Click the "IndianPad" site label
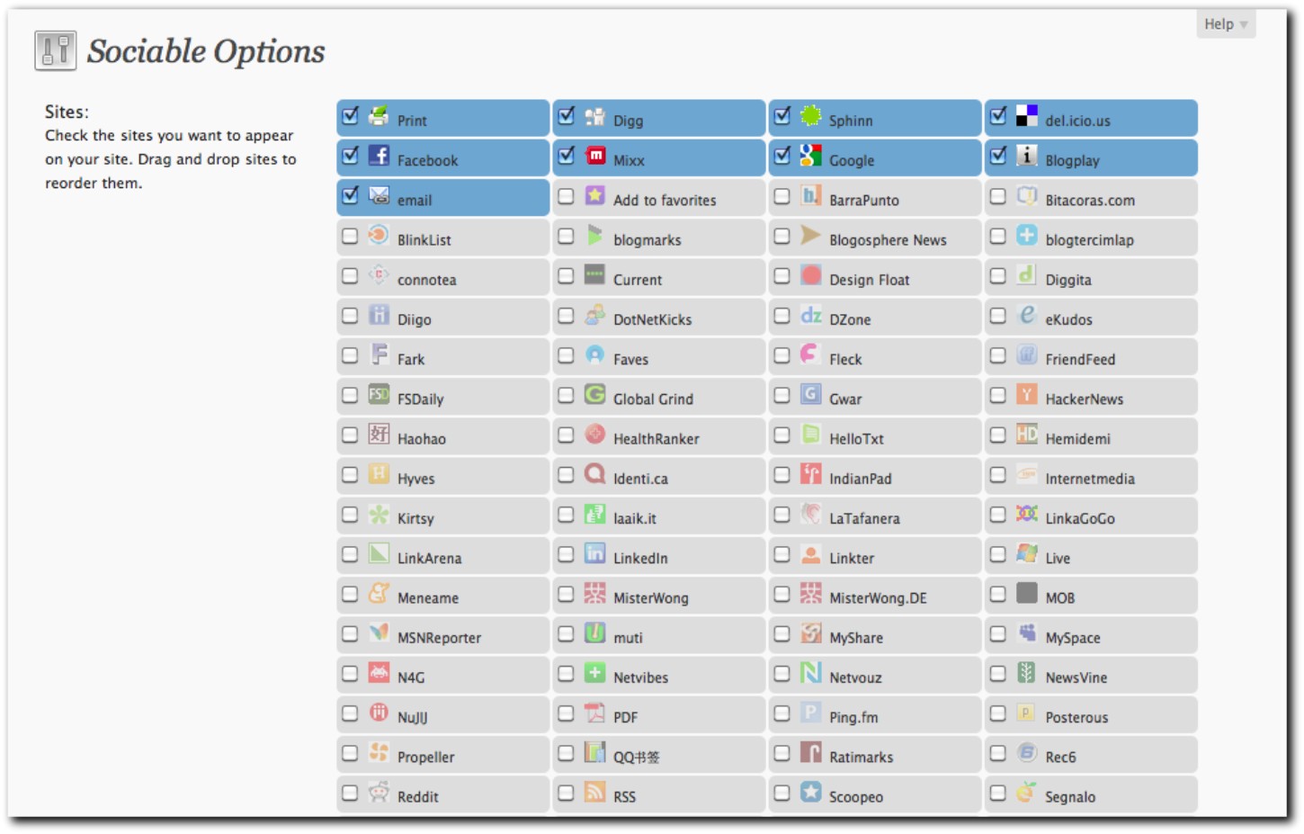This screenshot has height=834, width=1304. tap(861, 479)
